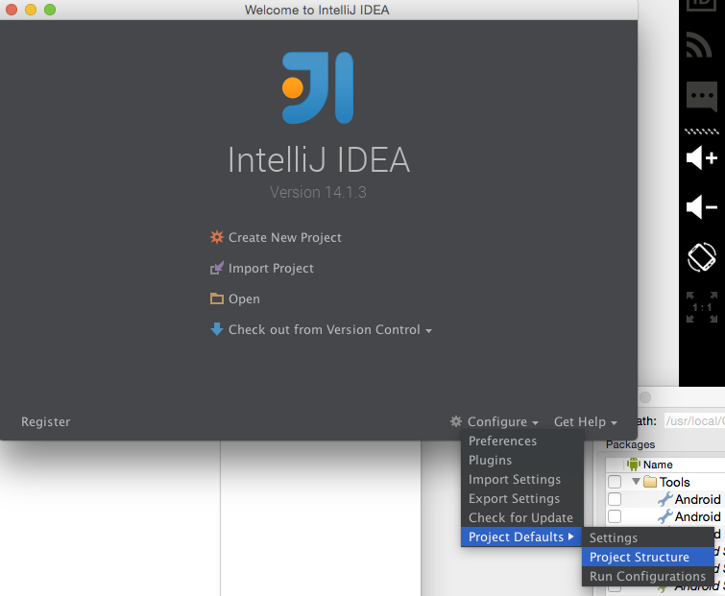This screenshot has width=725, height=596.
Task: Click the Create New Project star icon
Action: click(216, 237)
